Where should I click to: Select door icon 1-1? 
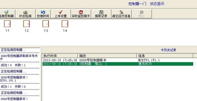click(x=7, y=26)
